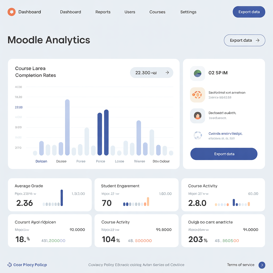
Task: Click the 70 Student Engagement value
Action: pos(107,203)
